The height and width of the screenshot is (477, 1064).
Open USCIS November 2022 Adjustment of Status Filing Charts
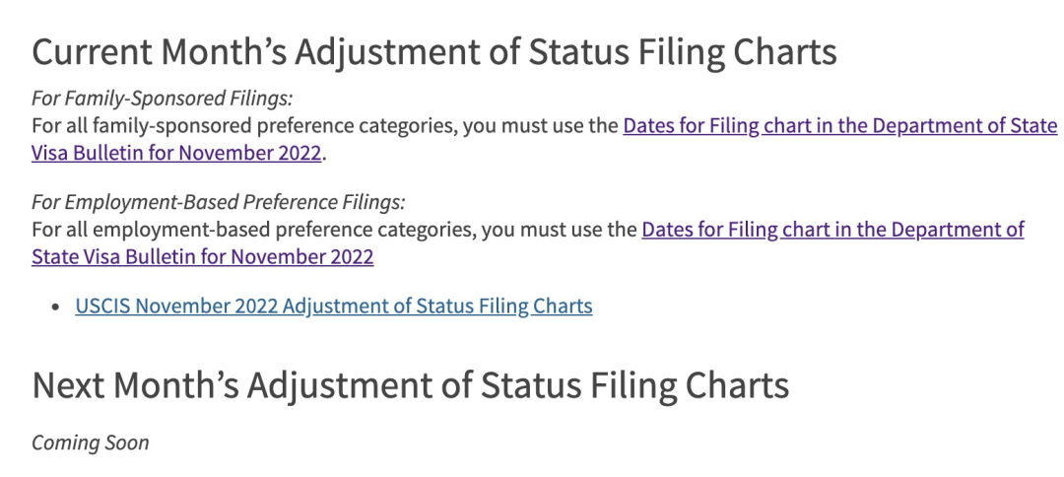(334, 307)
